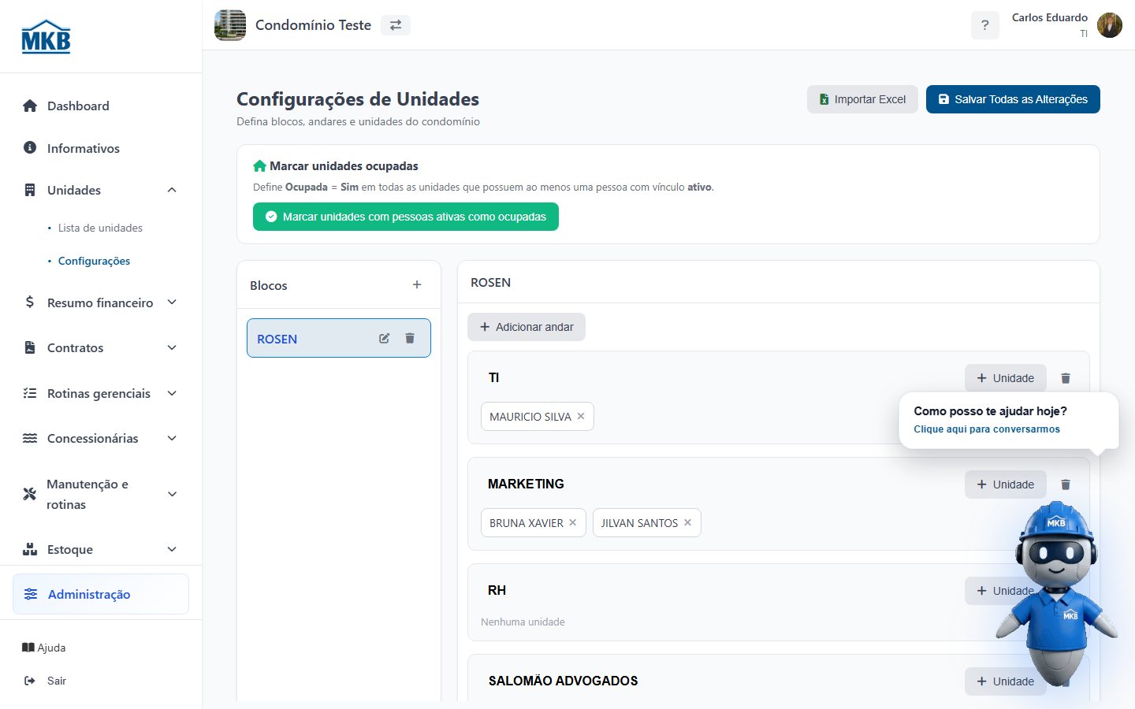Open Lista de unidades
The height and width of the screenshot is (709, 1135).
click(x=100, y=228)
